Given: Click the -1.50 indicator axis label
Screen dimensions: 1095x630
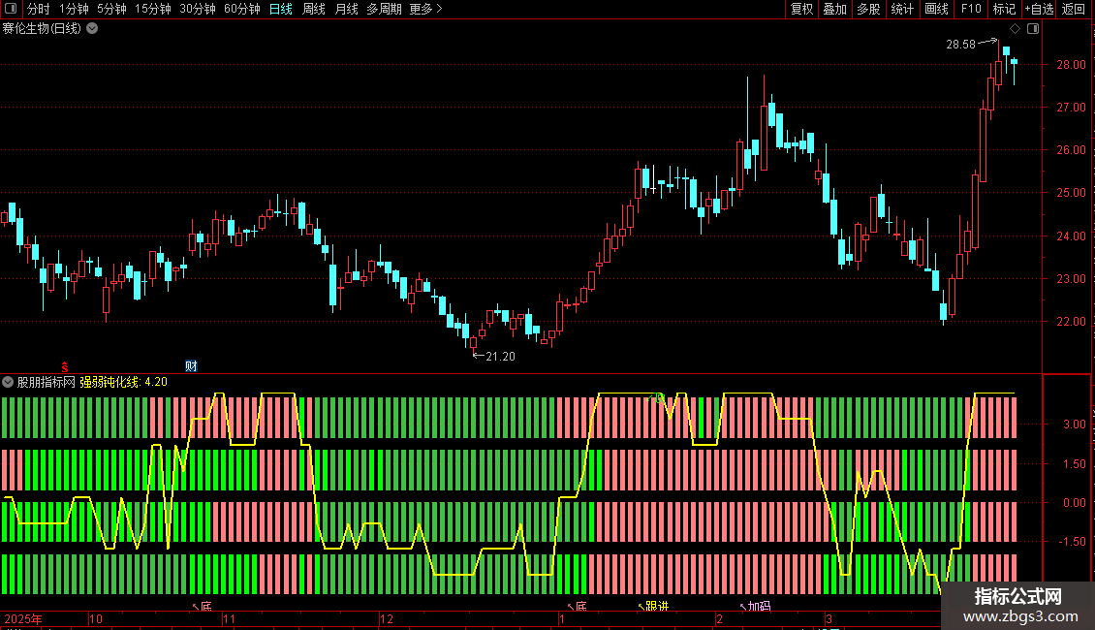Looking at the screenshot, I should [x=1072, y=541].
